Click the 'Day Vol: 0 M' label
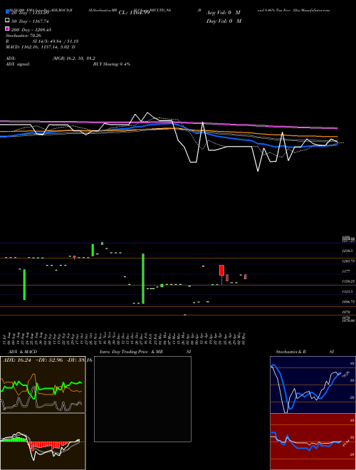 (224, 21)
